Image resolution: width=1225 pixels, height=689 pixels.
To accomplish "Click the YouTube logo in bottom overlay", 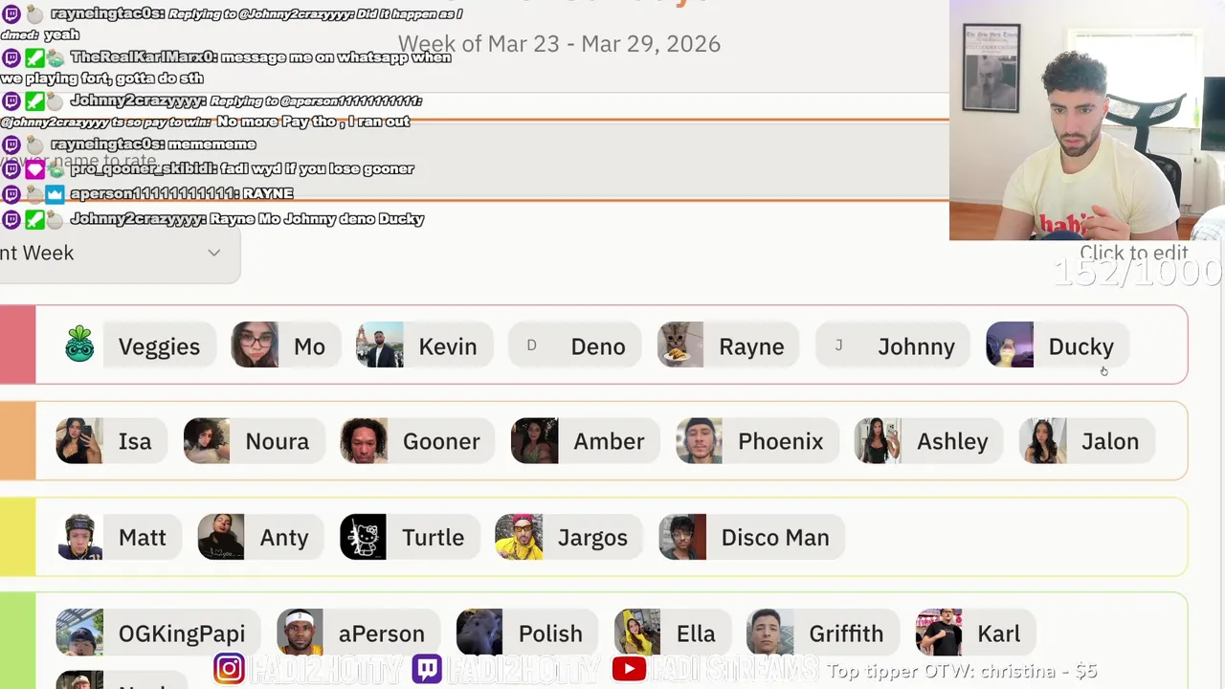I will tap(629, 669).
